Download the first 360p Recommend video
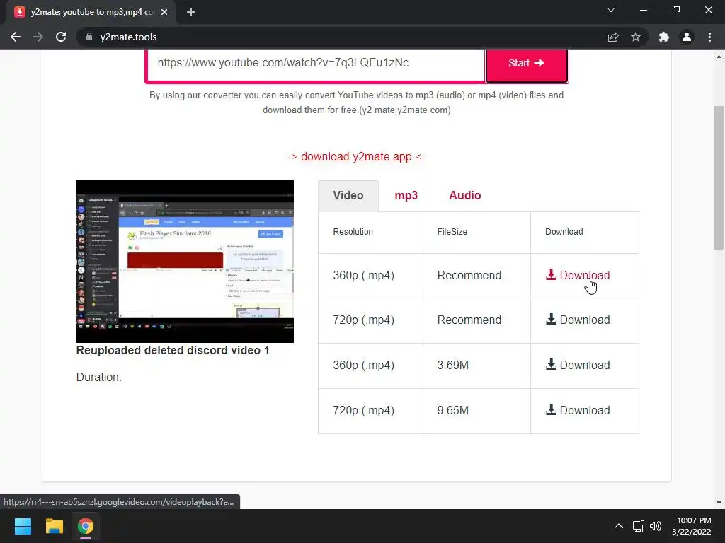 coord(578,275)
